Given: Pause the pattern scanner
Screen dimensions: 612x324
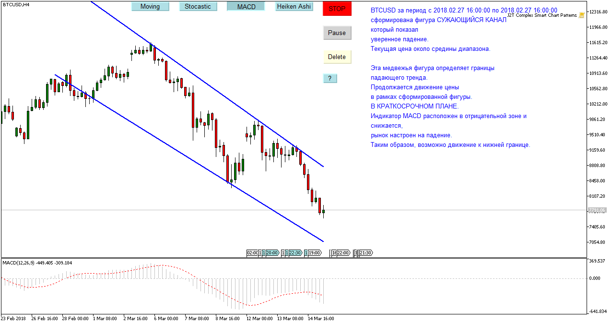Looking at the screenshot, I should [x=337, y=33].
